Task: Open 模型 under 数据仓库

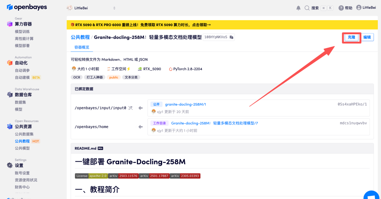Action: 18,109
